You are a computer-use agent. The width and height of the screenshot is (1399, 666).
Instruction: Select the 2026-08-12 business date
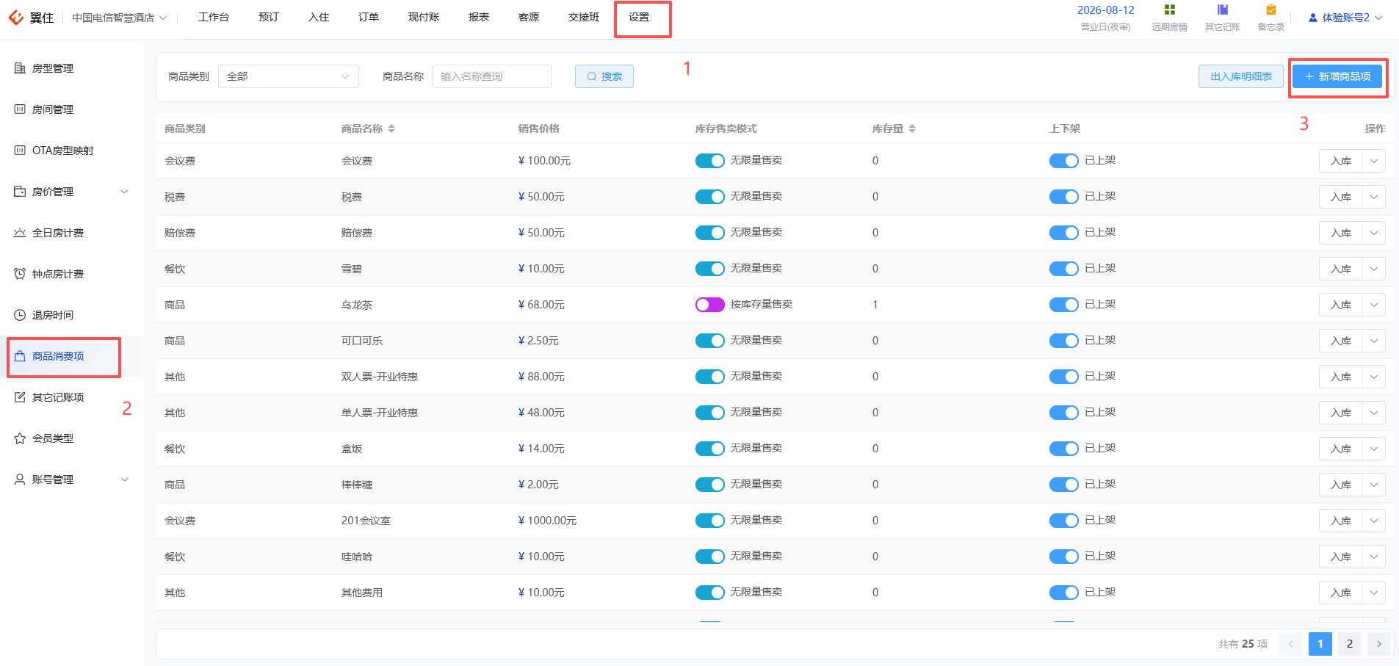coord(1106,10)
